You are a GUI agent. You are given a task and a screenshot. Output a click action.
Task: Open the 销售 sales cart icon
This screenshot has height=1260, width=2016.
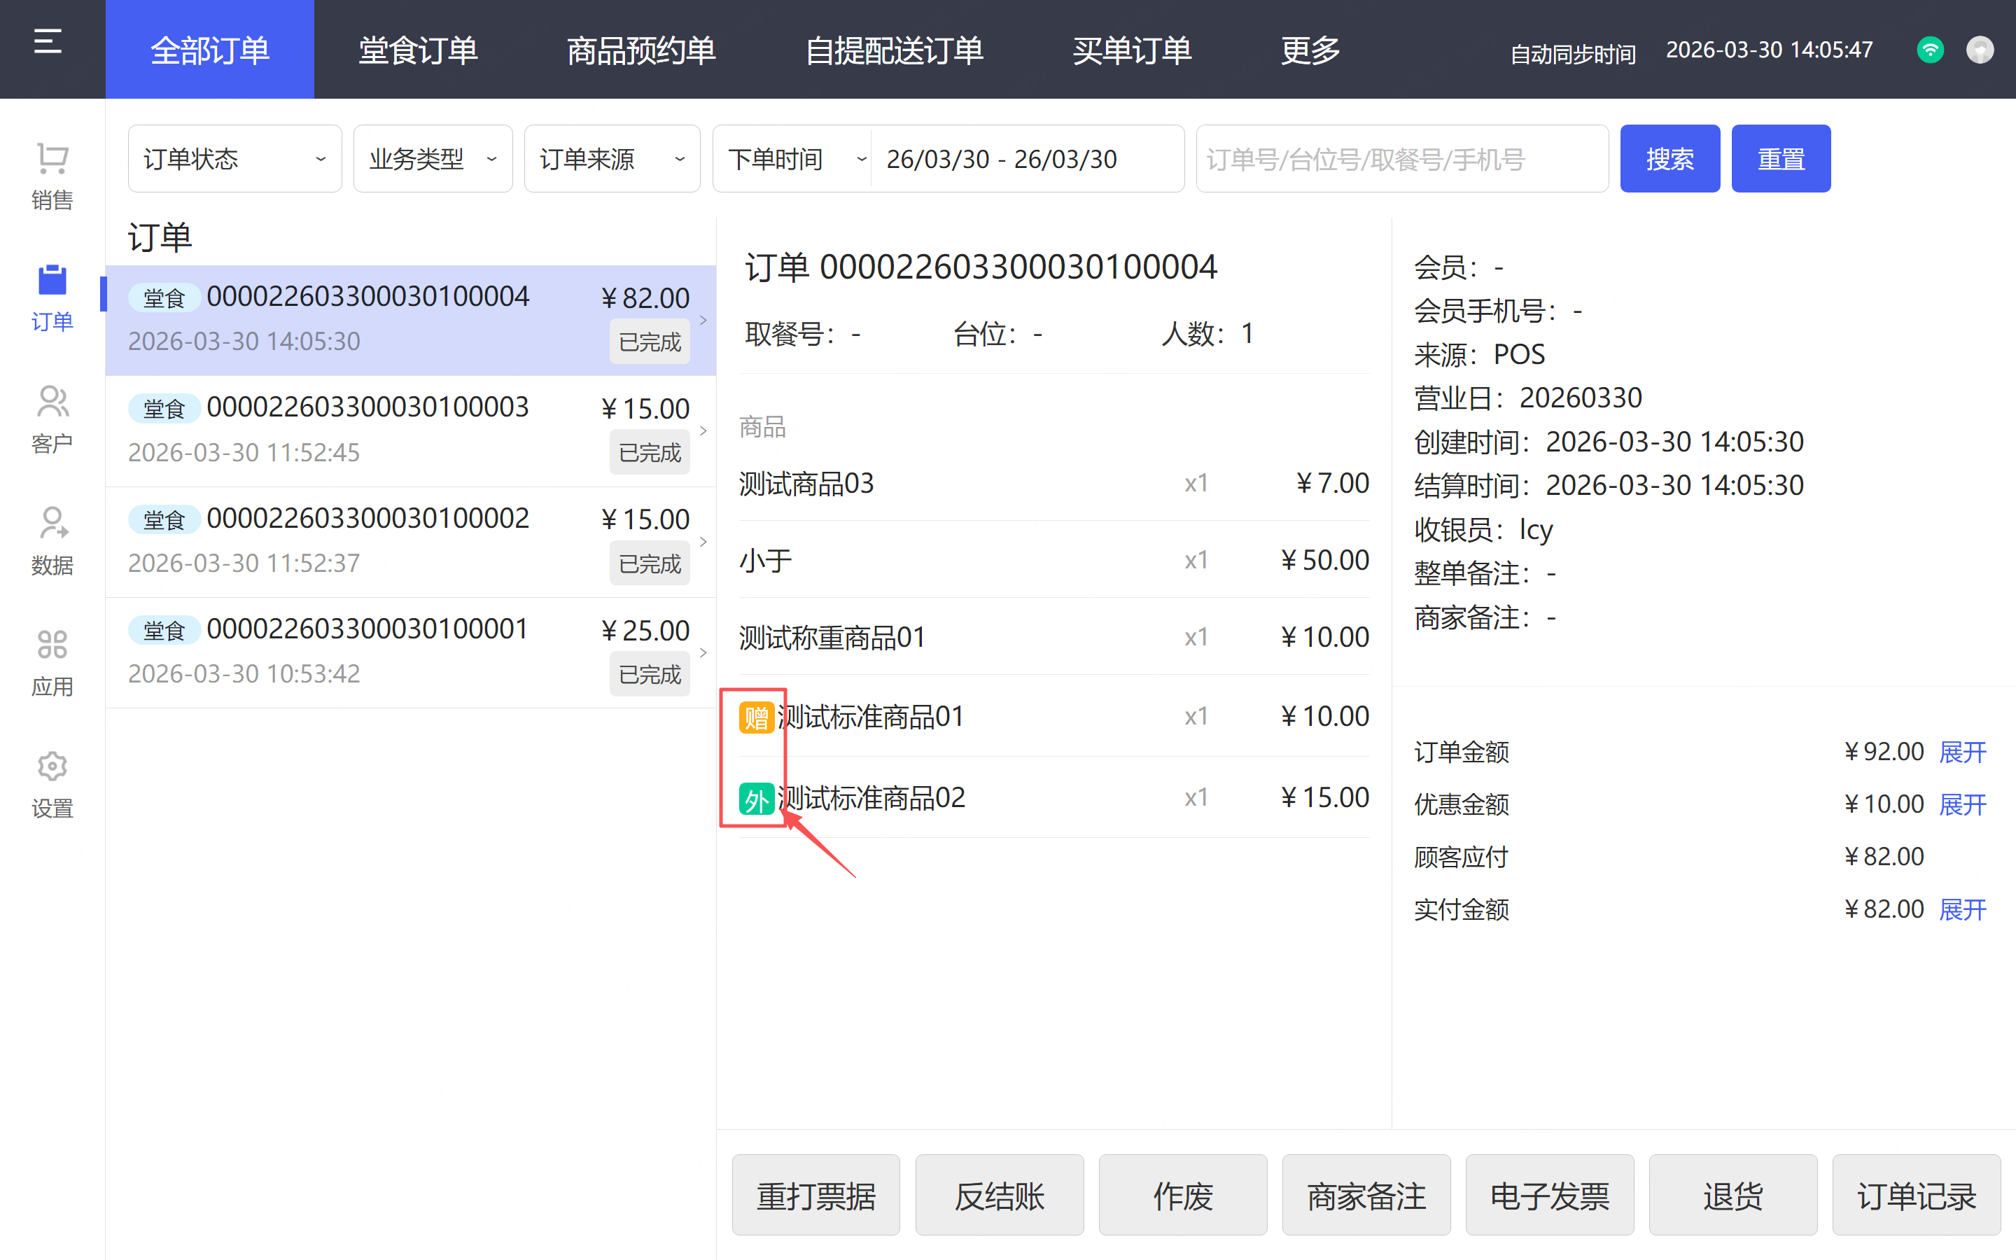(x=52, y=158)
